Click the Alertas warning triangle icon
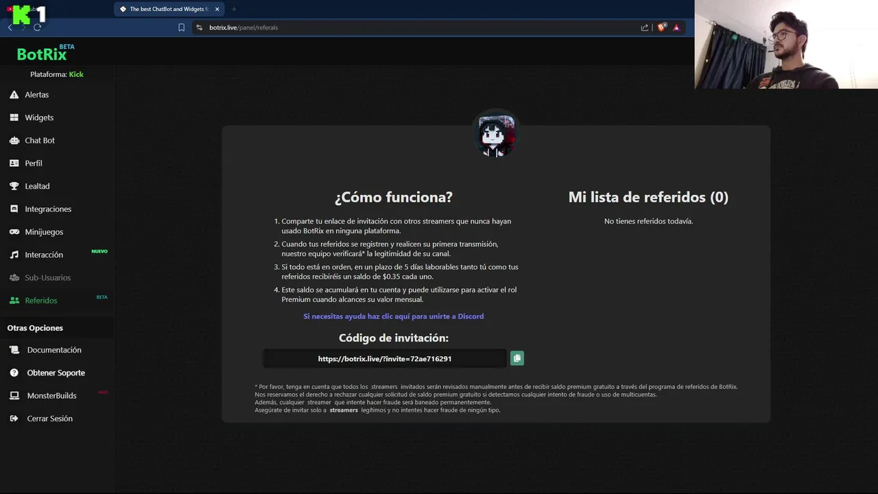The height and width of the screenshot is (494, 878). [14, 95]
